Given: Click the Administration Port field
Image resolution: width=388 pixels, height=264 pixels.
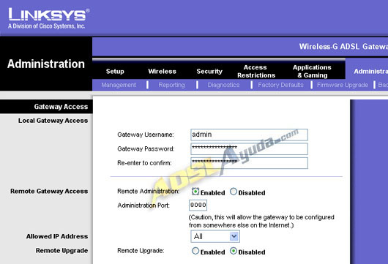Looking at the screenshot, I should 198,205.
